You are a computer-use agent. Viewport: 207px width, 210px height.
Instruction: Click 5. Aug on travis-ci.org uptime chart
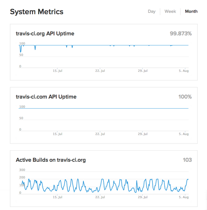[x=184, y=71]
